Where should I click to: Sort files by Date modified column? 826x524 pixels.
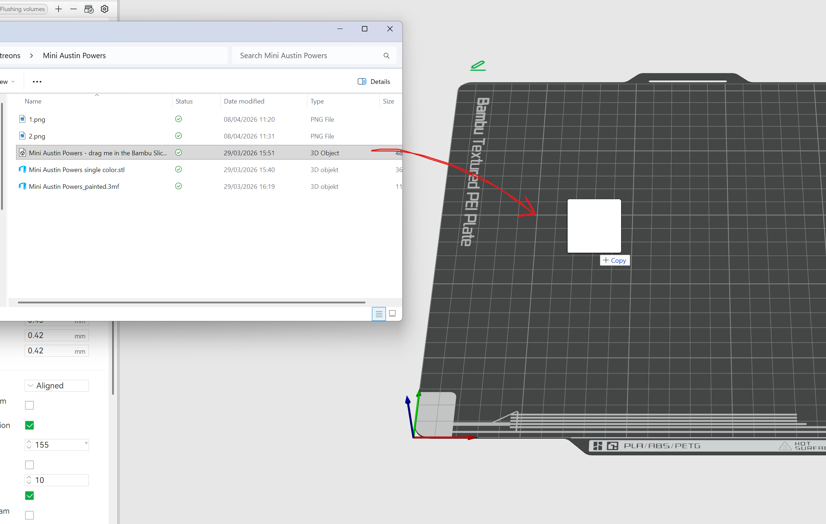point(244,101)
